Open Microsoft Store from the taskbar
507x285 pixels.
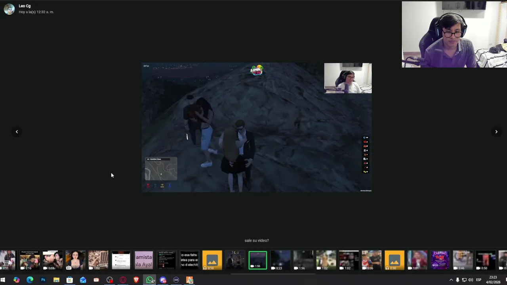(x=69, y=280)
